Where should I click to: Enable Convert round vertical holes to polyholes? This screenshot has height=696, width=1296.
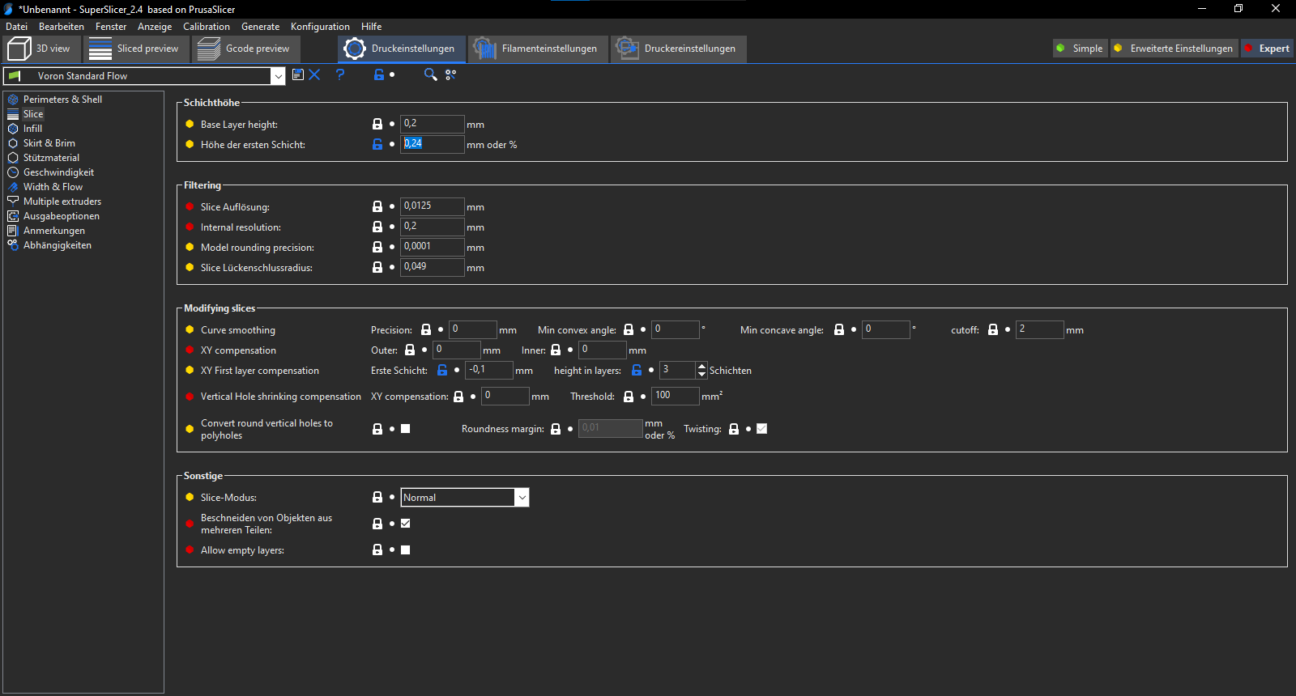pos(406,428)
